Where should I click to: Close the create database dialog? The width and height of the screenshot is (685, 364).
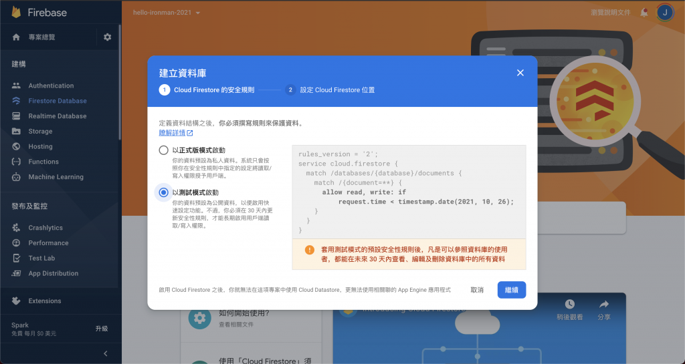click(x=520, y=73)
